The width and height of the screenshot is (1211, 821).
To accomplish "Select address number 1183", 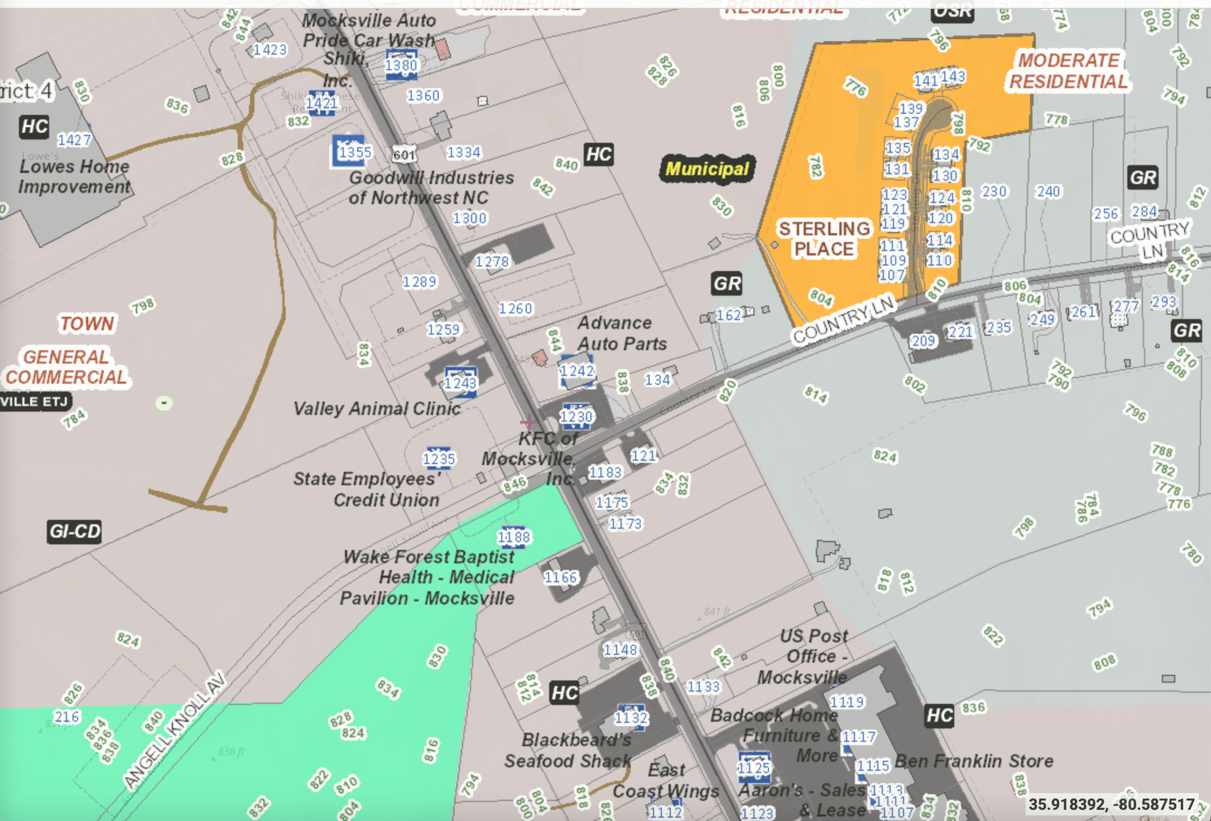I will coord(605,472).
